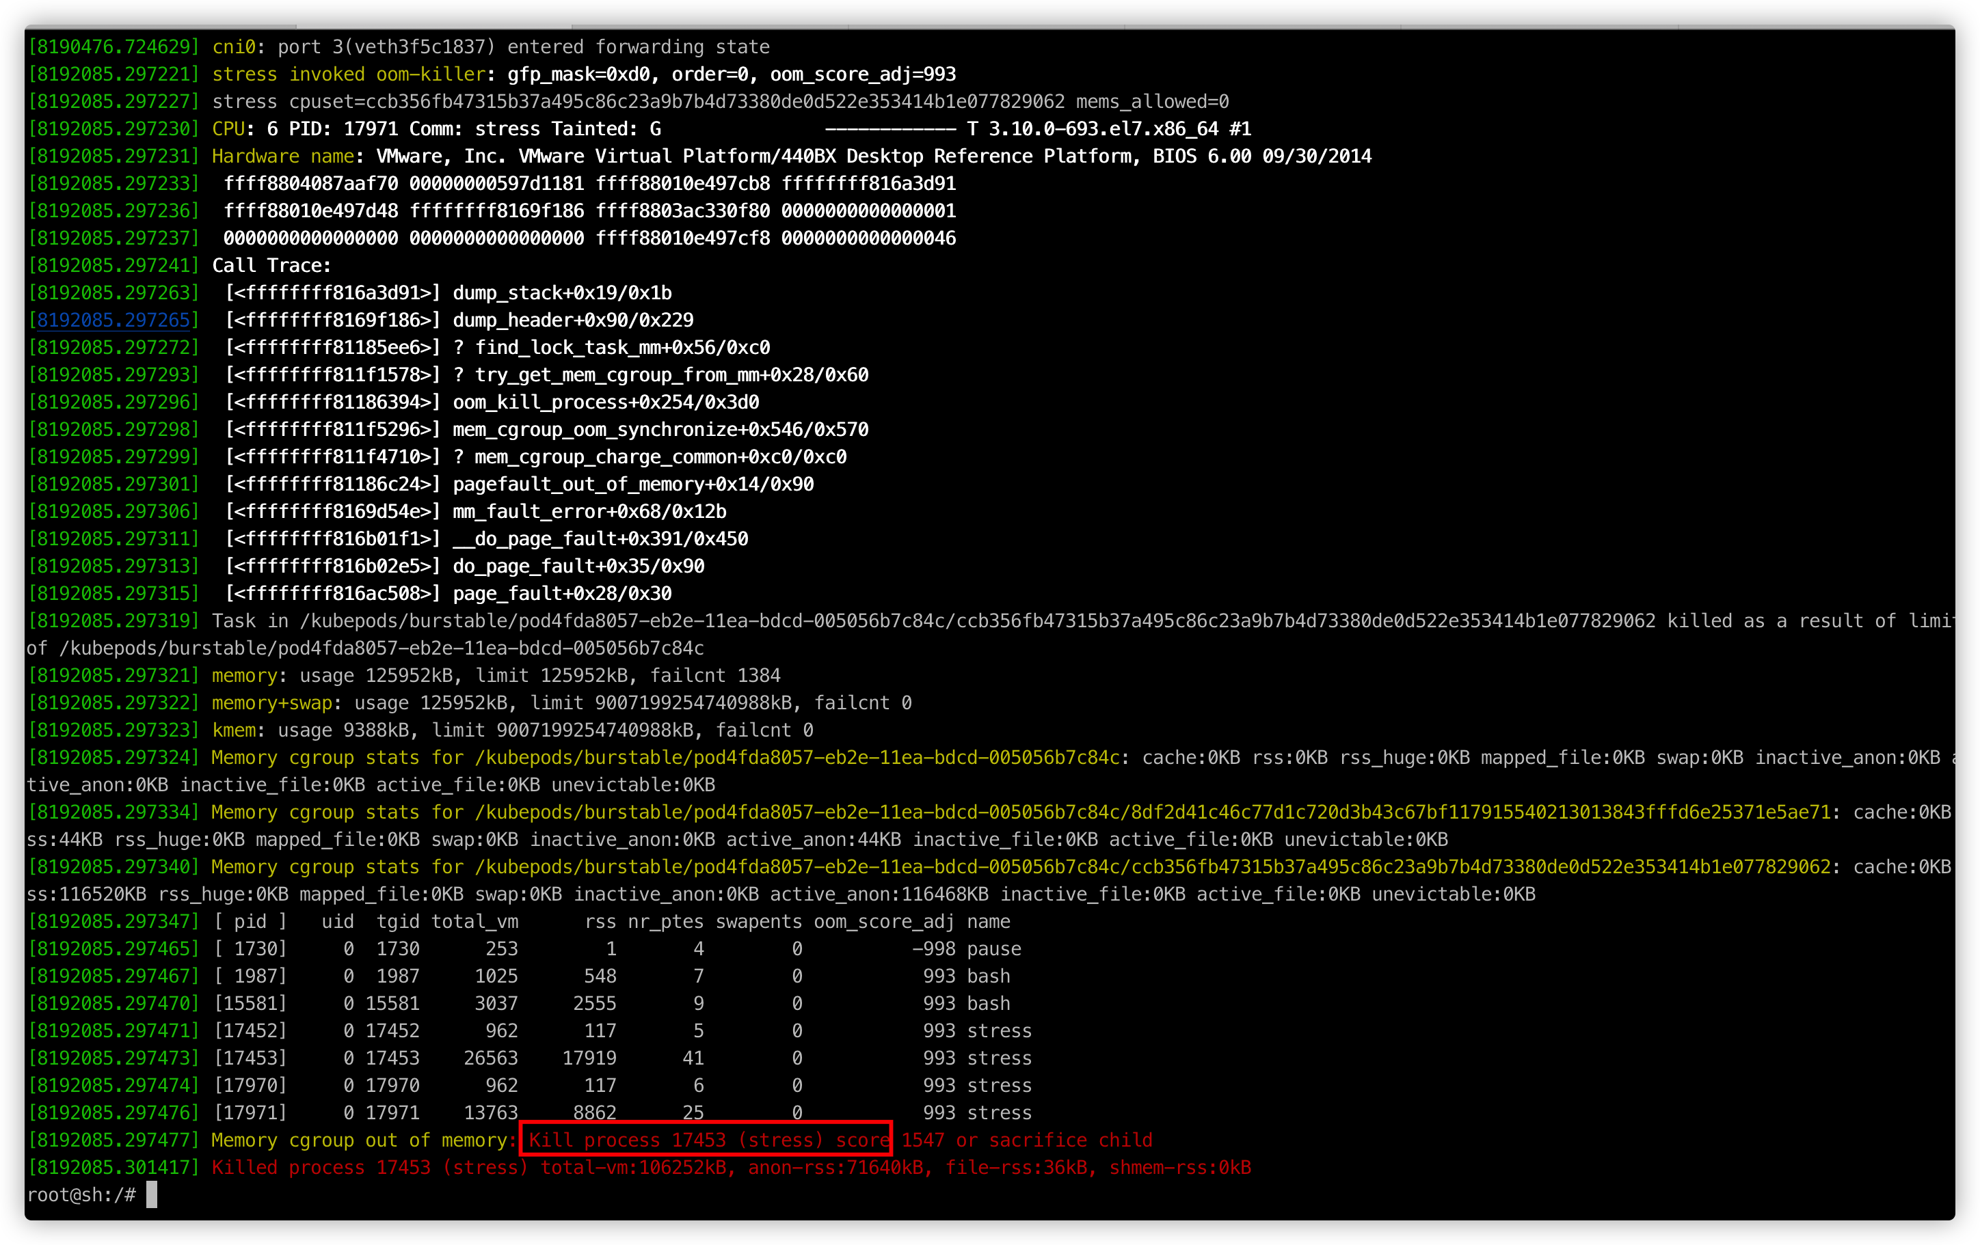The width and height of the screenshot is (1980, 1245).
Task: Click 'stress invoked oom-killer' yellow text
Action: (349, 74)
